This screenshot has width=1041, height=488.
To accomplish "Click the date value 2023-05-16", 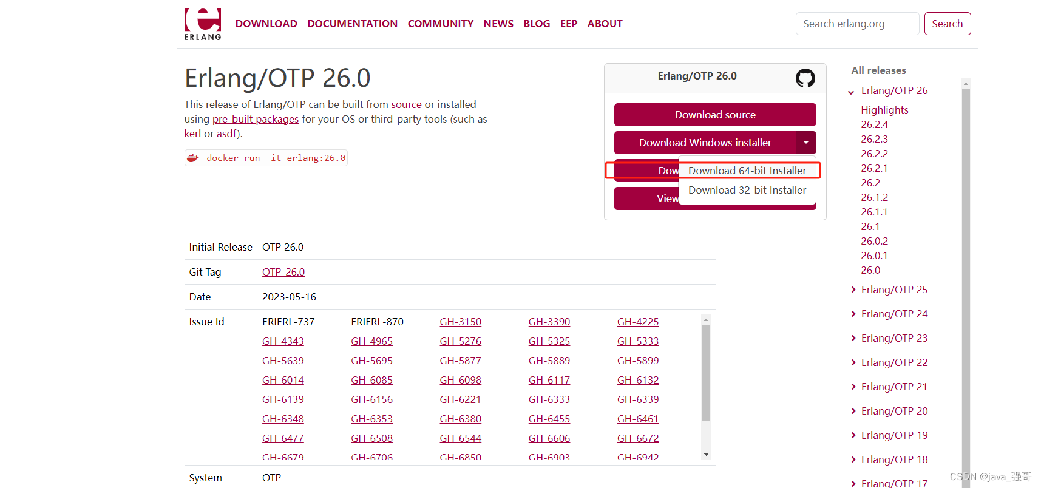I will 289,297.
